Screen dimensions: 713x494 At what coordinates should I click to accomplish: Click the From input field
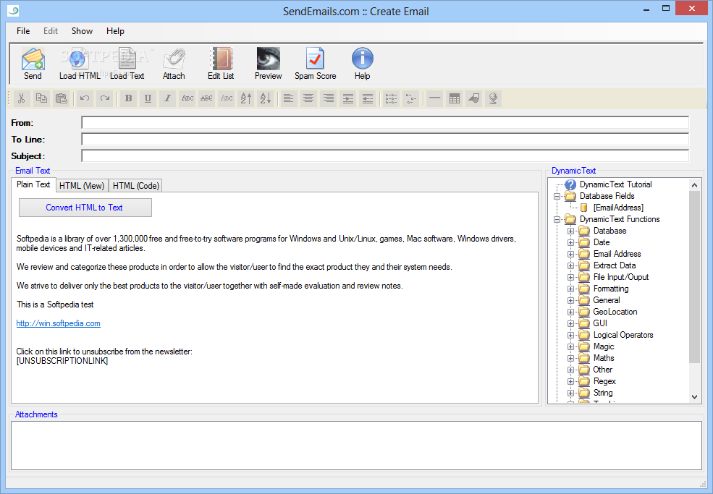tap(385, 123)
